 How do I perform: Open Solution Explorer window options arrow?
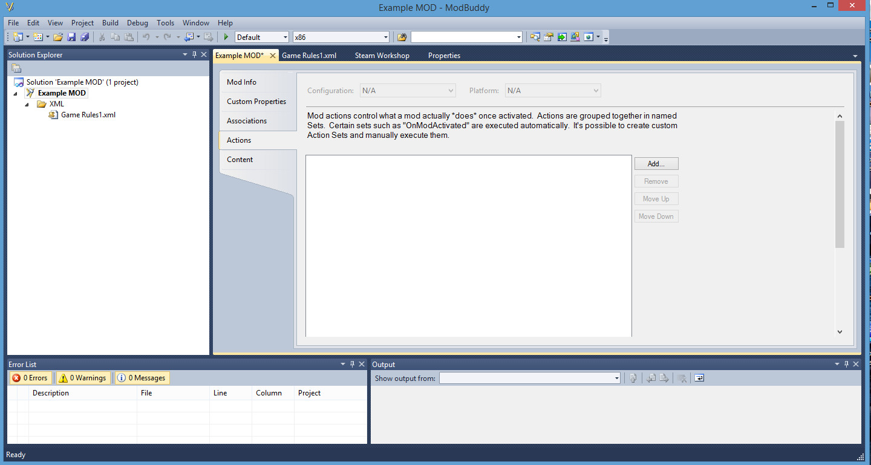coord(185,54)
